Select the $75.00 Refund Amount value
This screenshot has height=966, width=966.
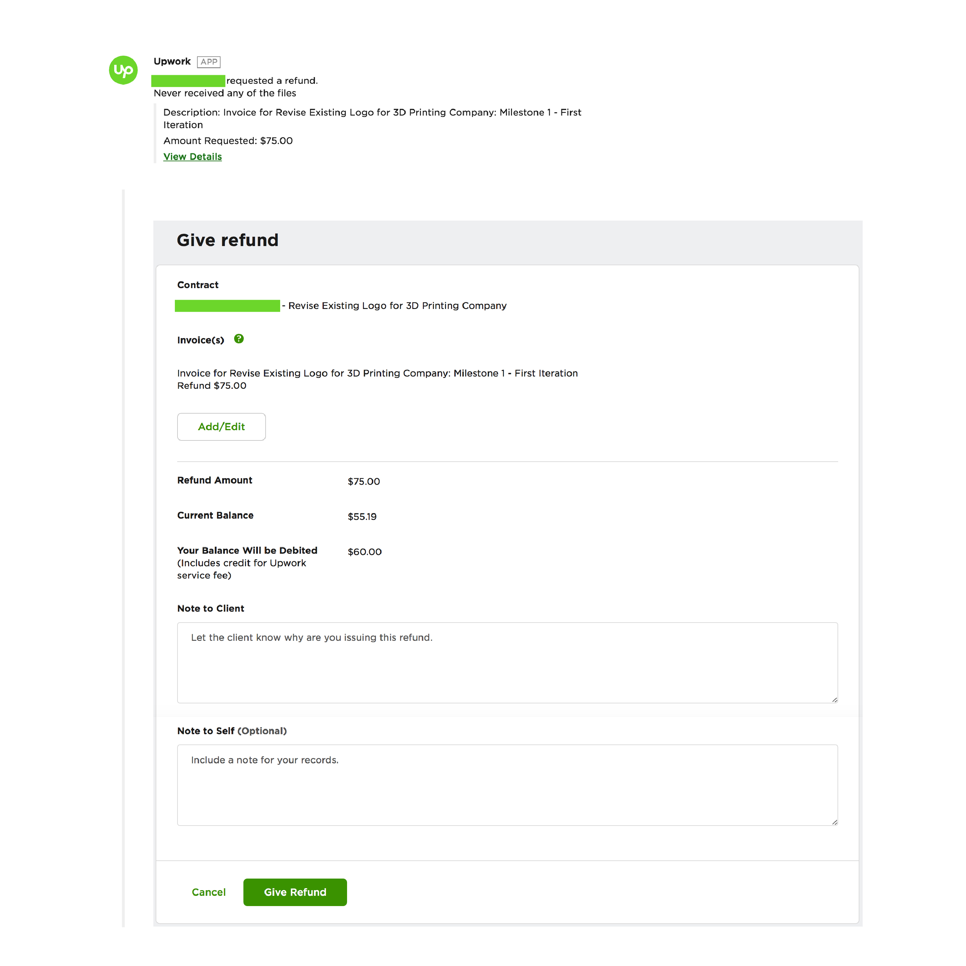(x=364, y=481)
